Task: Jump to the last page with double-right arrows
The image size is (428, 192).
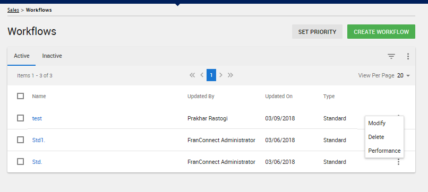Action: pyautogui.click(x=230, y=75)
